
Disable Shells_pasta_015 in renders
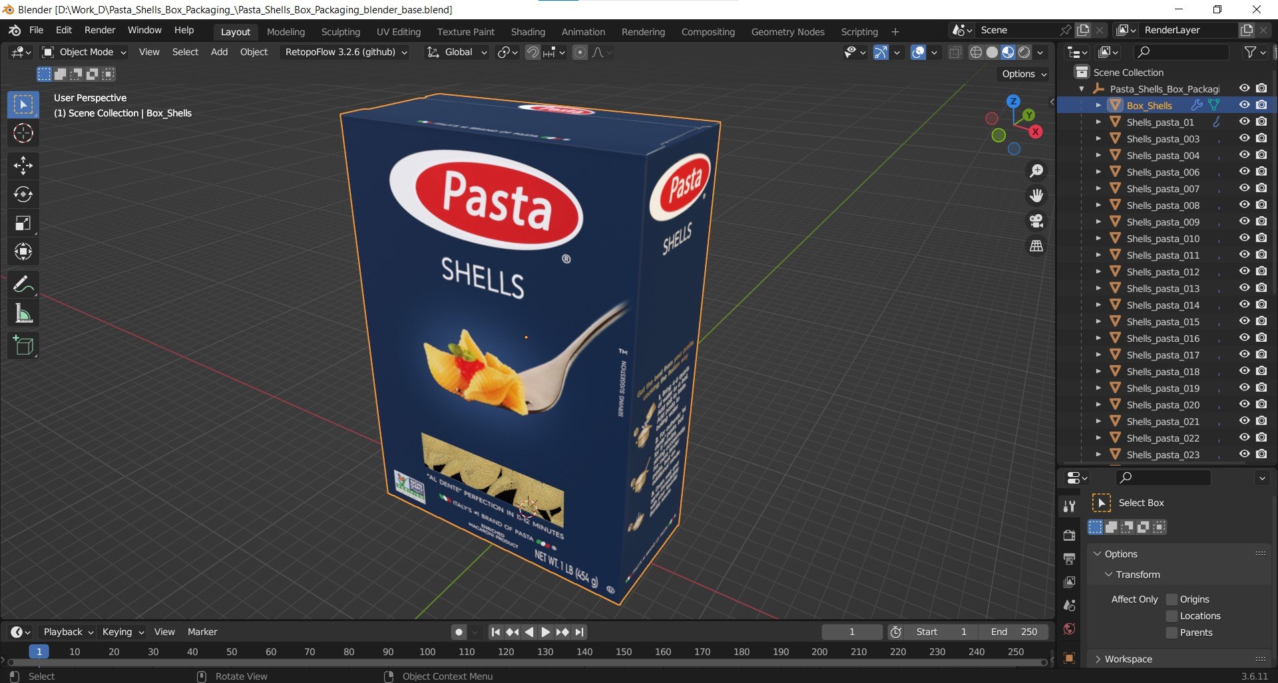click(x=1261, y=321)
